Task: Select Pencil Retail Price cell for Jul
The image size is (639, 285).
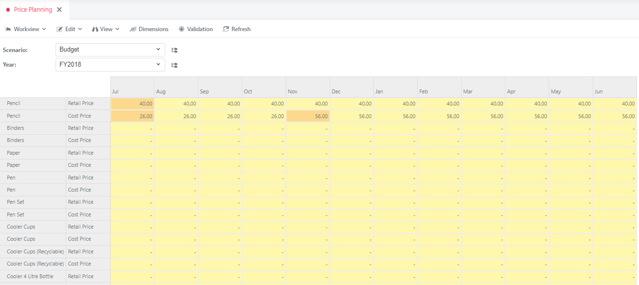Action: pos(133,104)
